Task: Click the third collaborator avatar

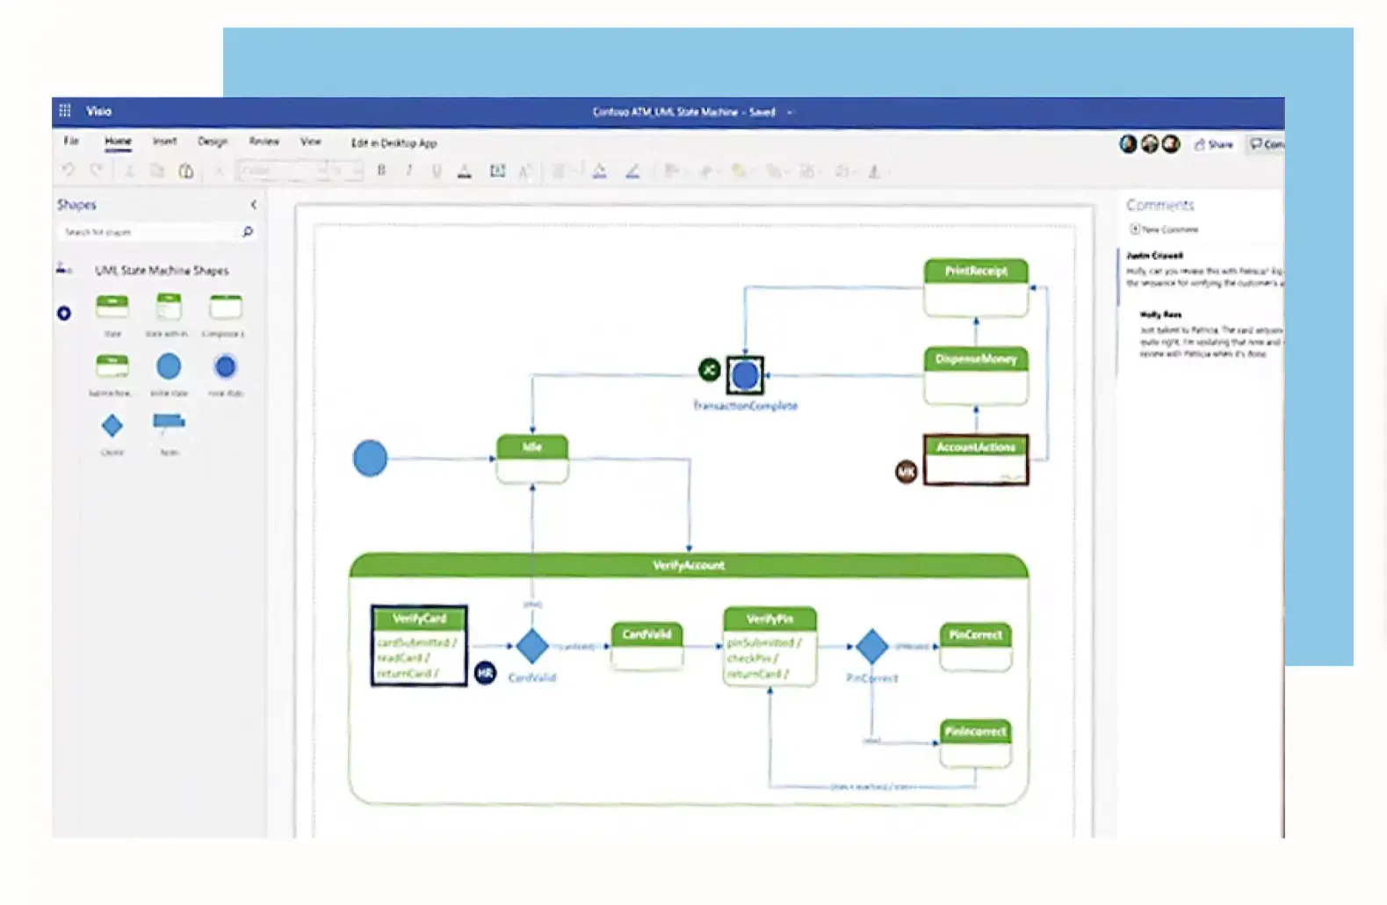Action: [x=1171, y=144]
